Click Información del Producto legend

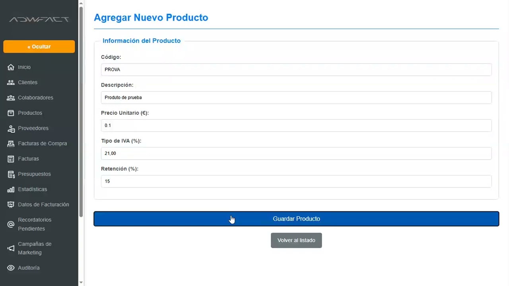(x=142, y=41)
